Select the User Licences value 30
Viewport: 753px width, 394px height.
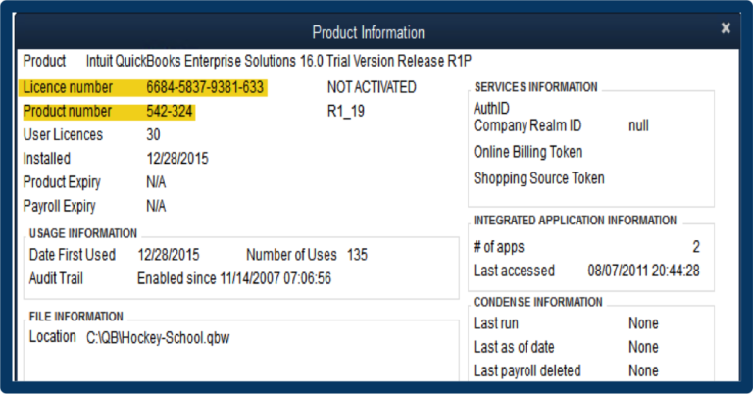[153, 135]
